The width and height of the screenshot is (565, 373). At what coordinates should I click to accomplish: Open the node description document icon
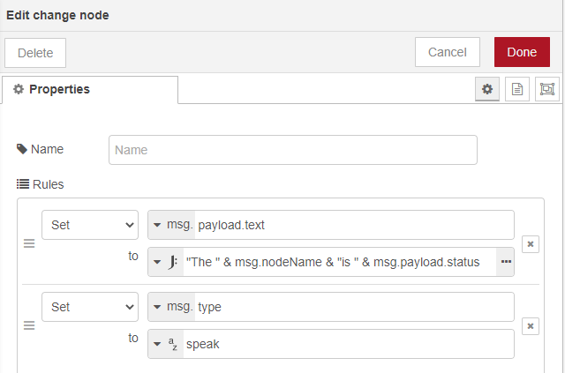click(517, 89)
